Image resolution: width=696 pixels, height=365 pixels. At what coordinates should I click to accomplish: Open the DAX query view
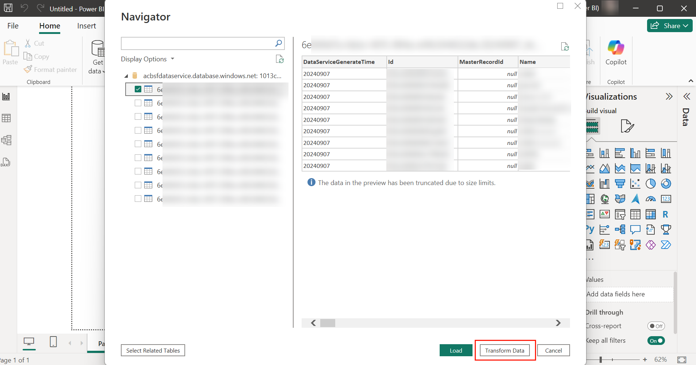[x=7, y=162]
